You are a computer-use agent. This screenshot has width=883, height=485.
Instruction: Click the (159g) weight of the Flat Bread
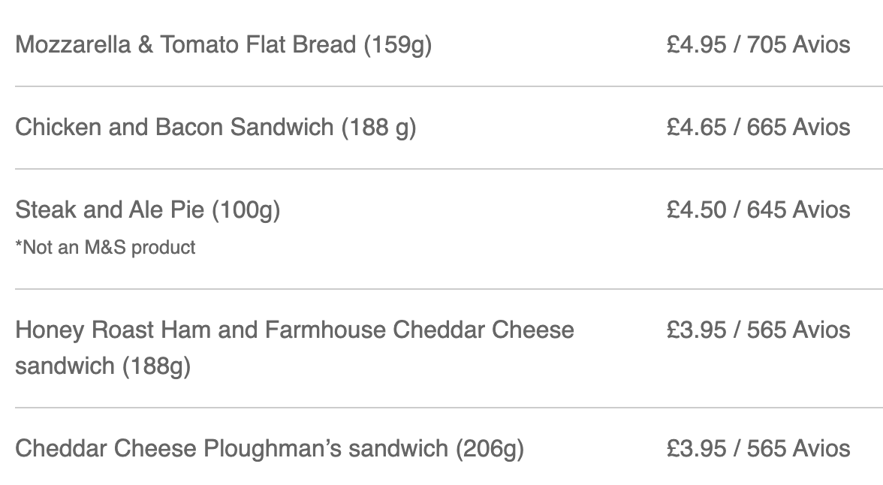[398, 46]
